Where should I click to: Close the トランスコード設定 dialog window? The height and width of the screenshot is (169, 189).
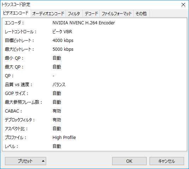pos(183,5)
